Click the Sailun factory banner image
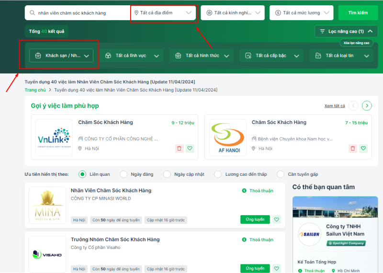Image resolution: width=383 pixels, height=273 pixels. tap(335, 207)
